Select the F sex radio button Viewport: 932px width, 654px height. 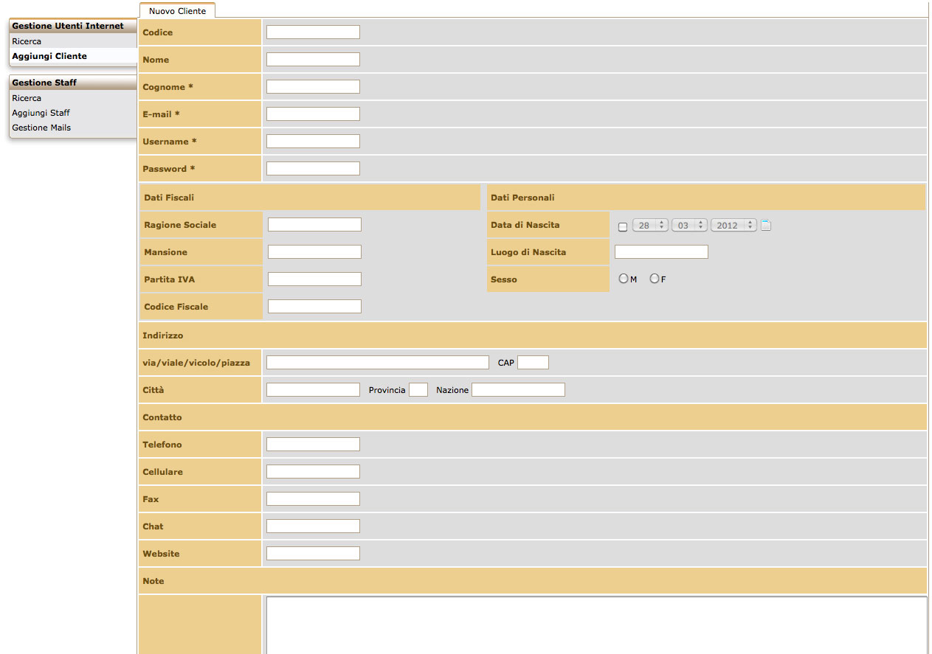tap(654, 279)
